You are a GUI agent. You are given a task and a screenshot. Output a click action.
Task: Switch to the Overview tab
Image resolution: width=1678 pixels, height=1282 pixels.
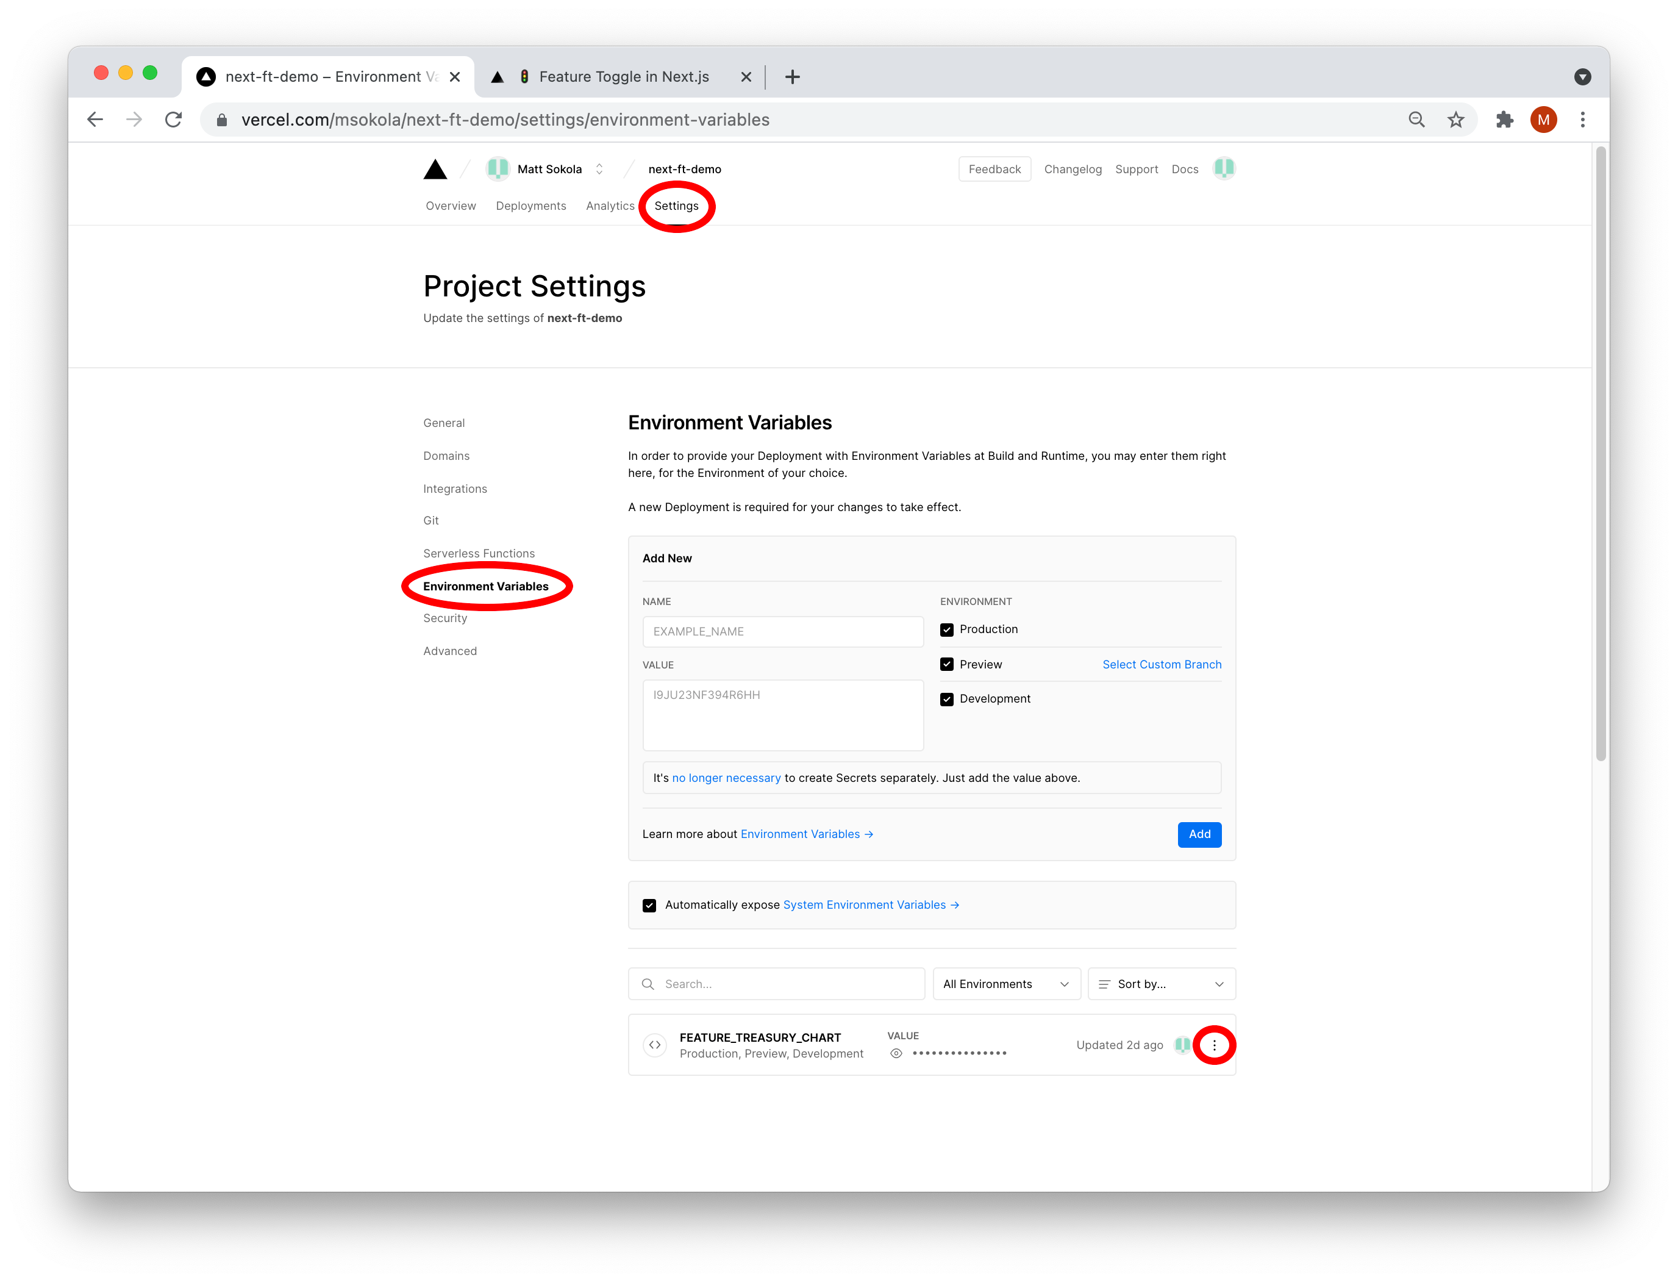pyautogui.click(x=450, y=206)
